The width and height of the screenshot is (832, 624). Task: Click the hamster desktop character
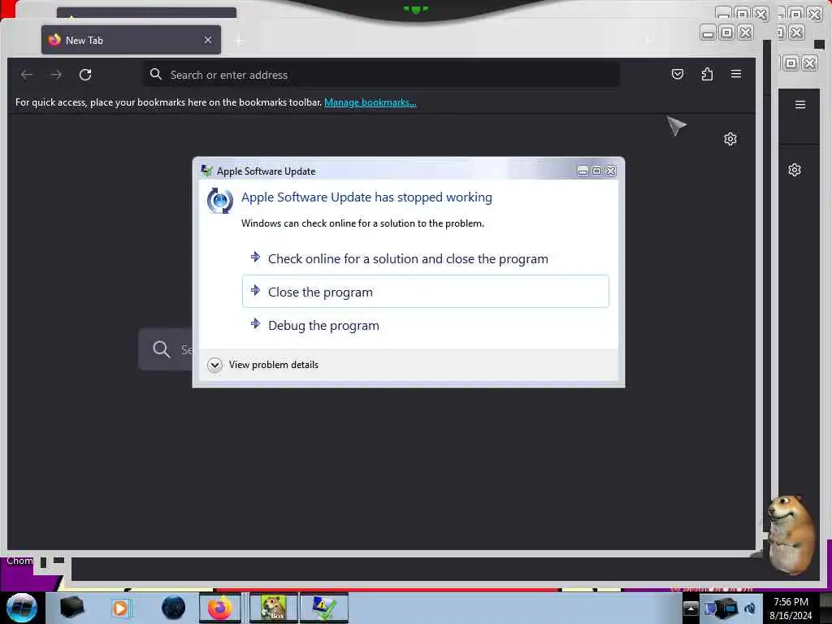pyautogui.click(x=791, y=535)
